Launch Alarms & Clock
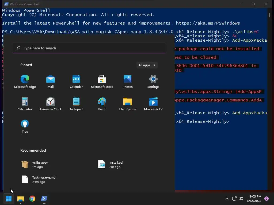 click(x=51, y=104)
